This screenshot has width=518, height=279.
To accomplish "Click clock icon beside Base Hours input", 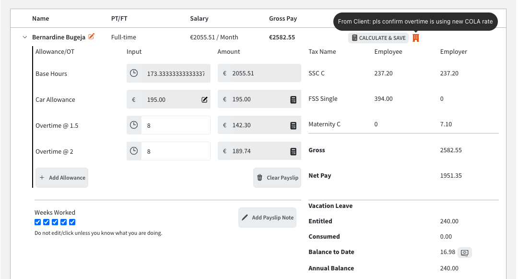I will pos(134,73).
